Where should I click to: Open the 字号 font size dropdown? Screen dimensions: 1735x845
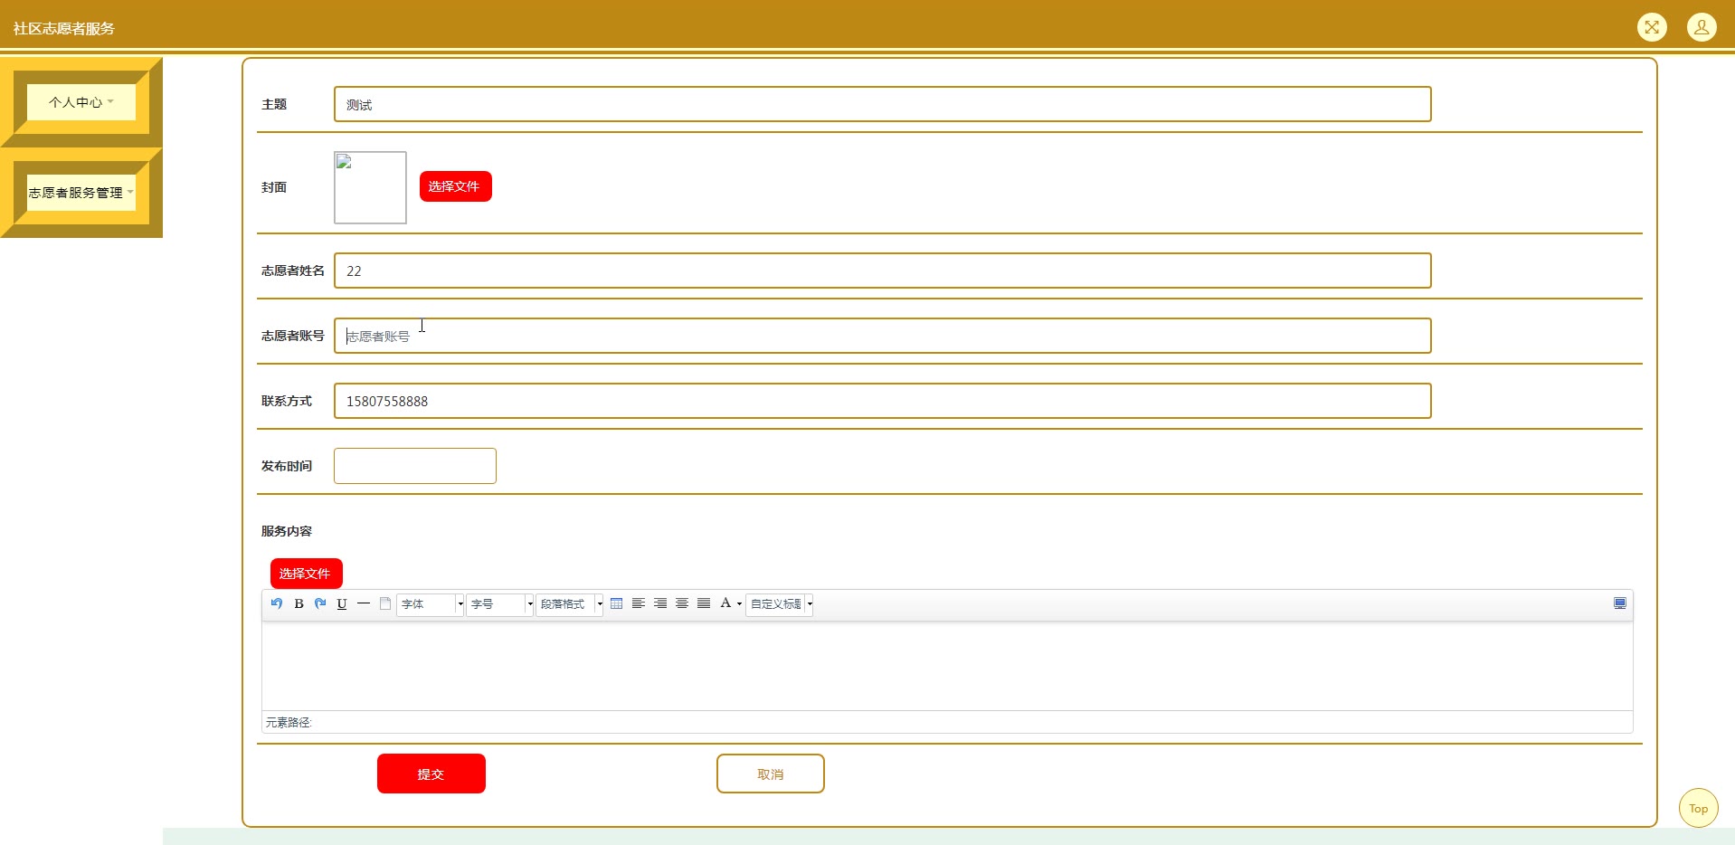499,604
